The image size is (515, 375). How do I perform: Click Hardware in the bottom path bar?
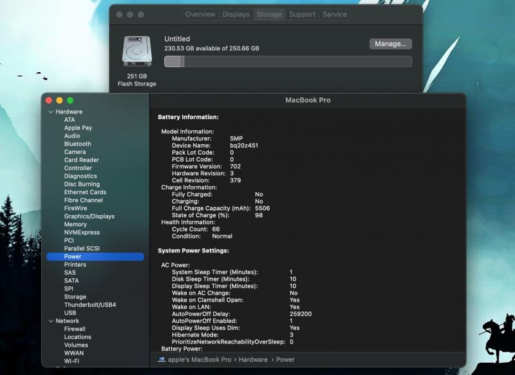pos(253,360)
